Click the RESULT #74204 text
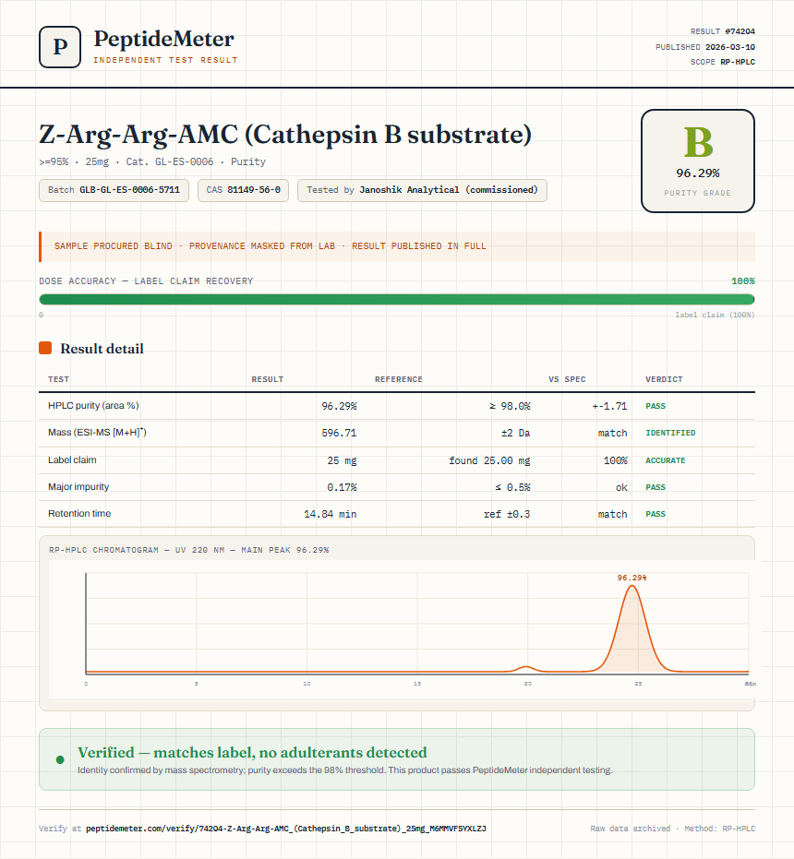The width and height of the screenshot is (794, 859). point(723,31)
